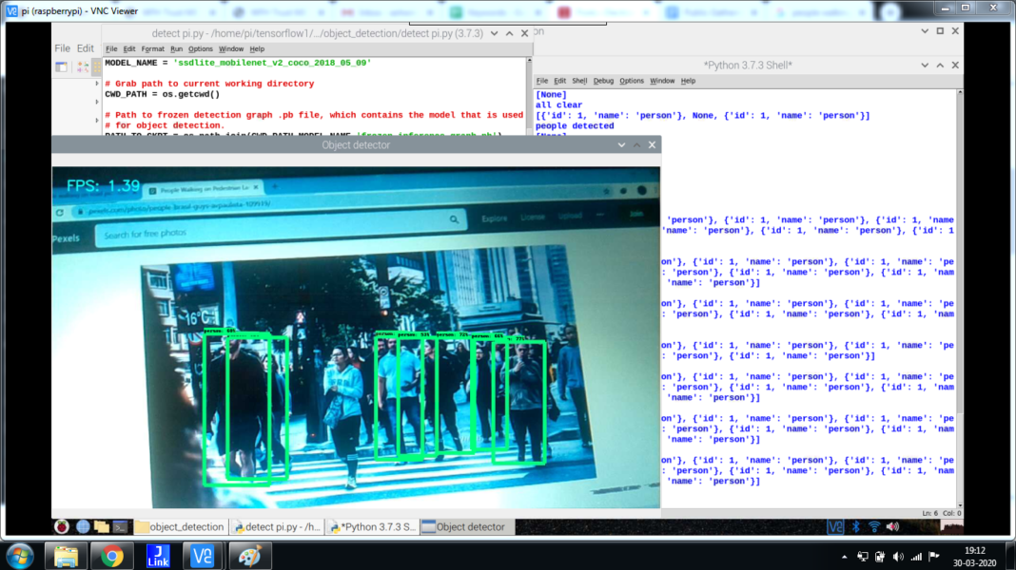Collapse the detect pi.py editor window chevron
This screenshot has height=570, width=1016.
pyautogui.click(x=493, y=32)
